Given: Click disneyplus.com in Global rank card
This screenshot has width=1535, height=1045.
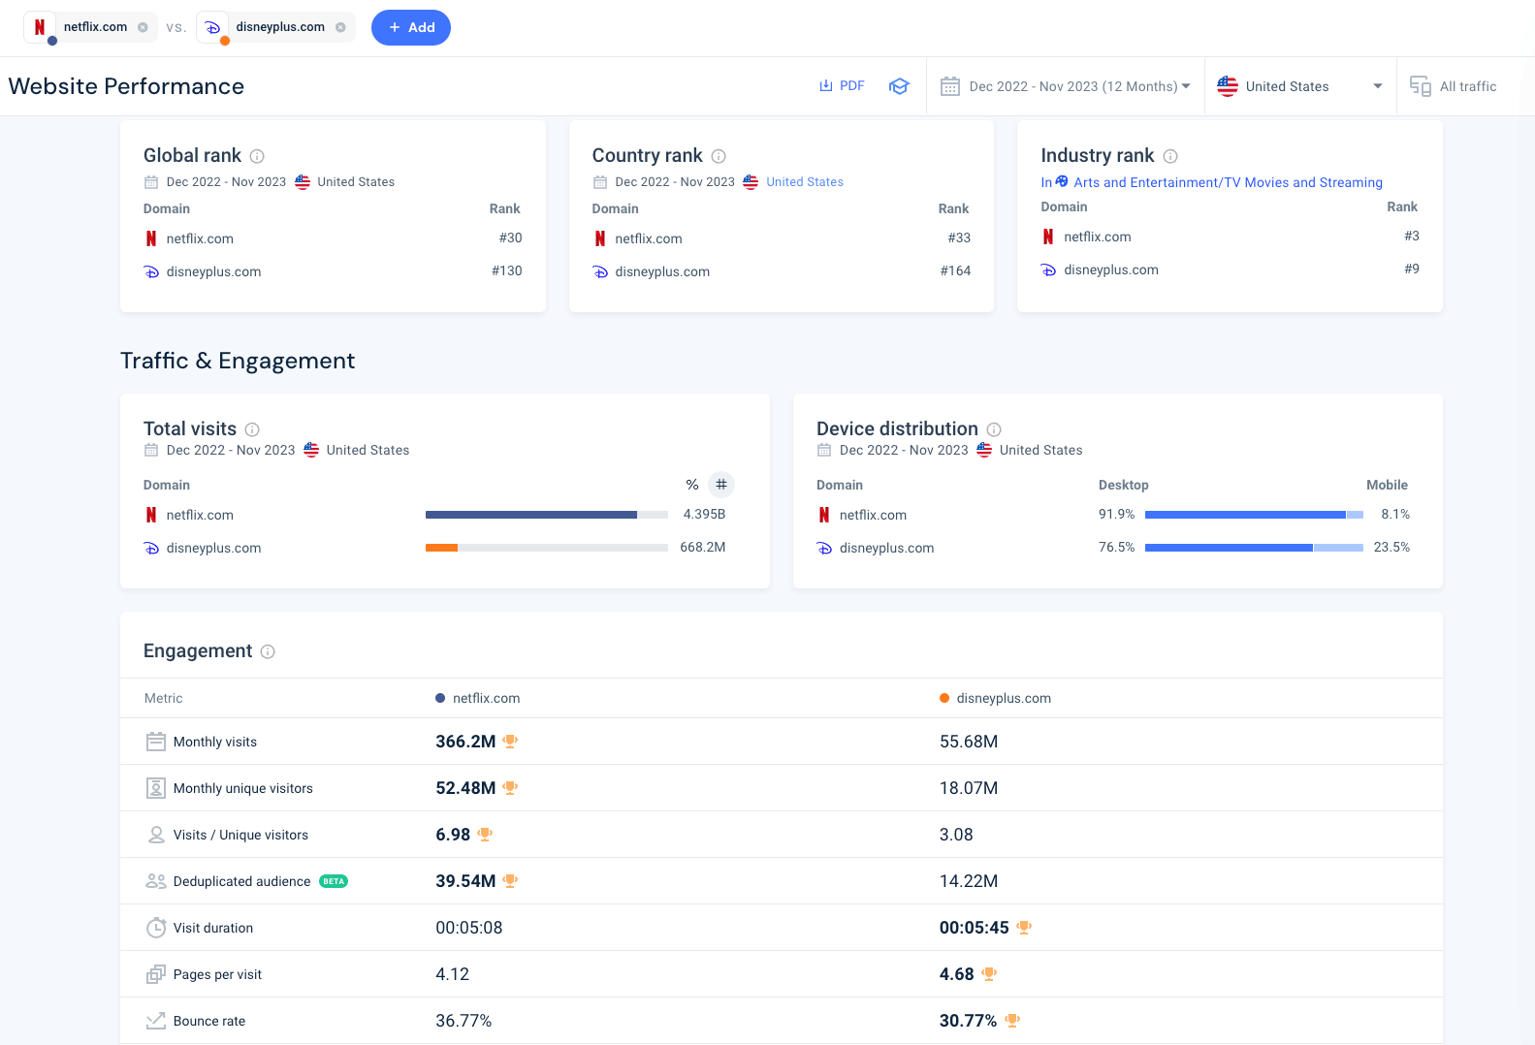Looking at the screenshot, I should tap(213, 271).
